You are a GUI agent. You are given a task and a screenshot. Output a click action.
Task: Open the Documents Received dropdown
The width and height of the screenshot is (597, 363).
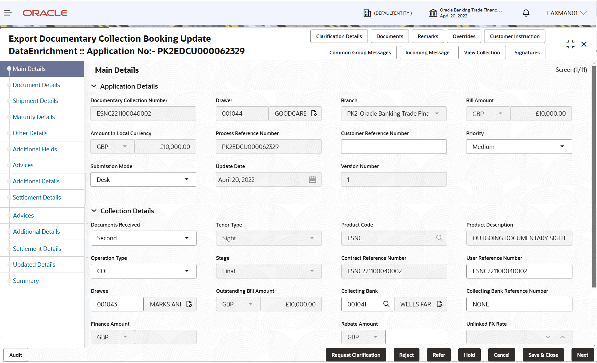point(143,238)
